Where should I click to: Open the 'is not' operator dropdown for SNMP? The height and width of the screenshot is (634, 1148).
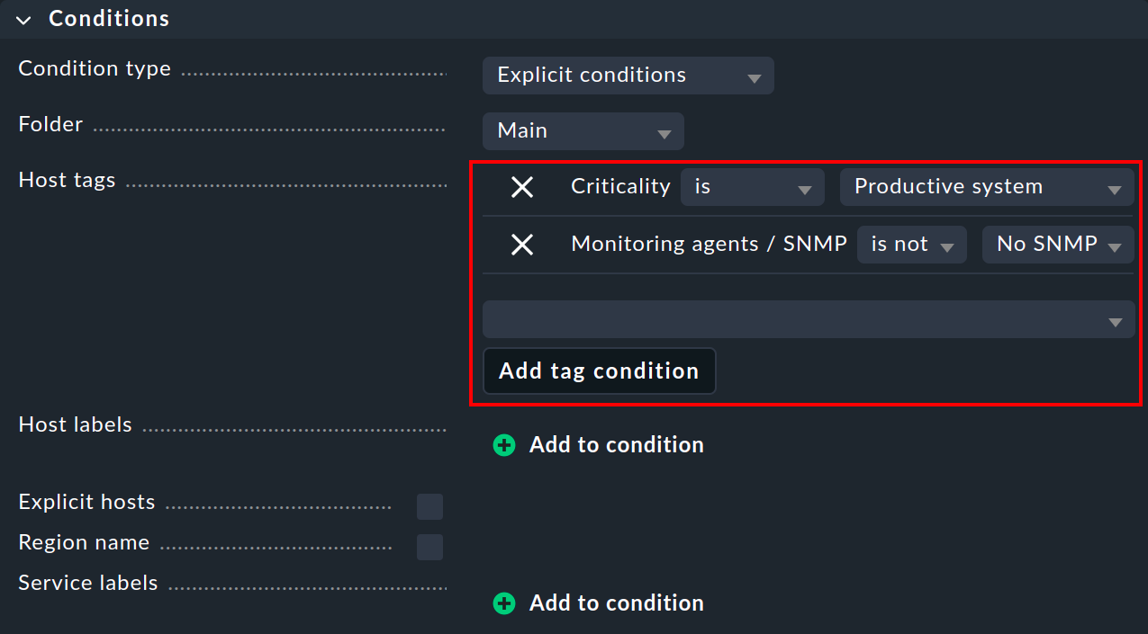[x=911, y=244]
